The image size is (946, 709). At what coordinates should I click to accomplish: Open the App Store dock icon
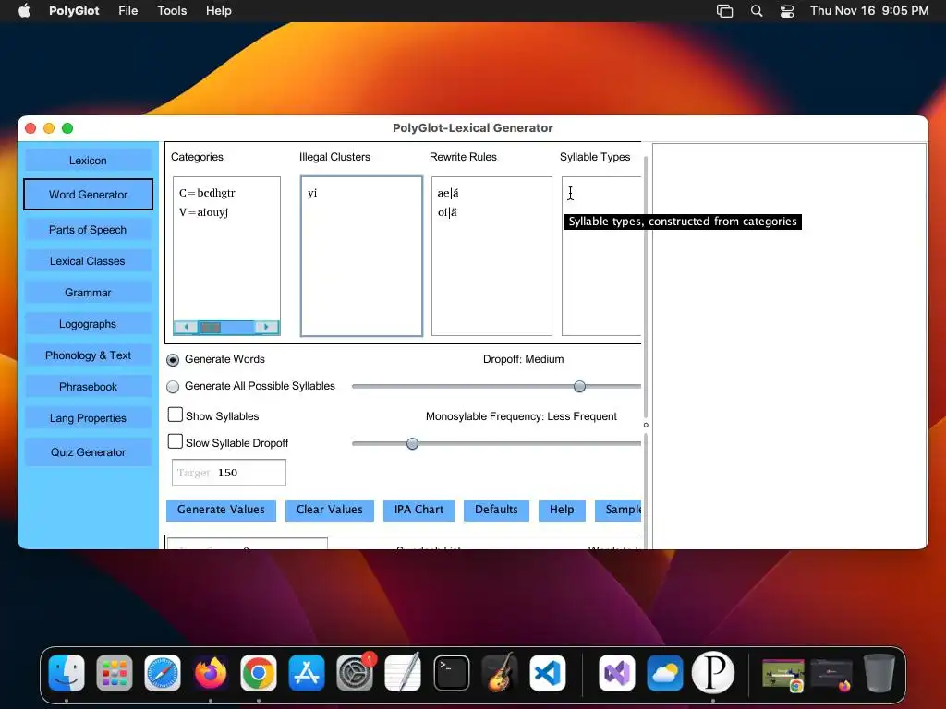[307, 672]
